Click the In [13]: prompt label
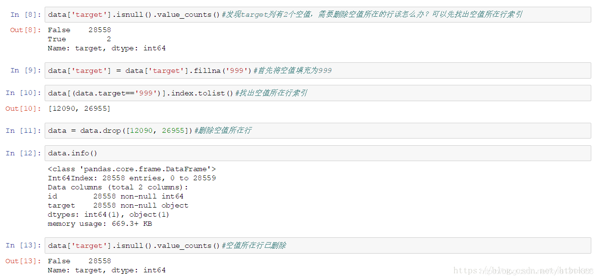Viewport: 598px width, 280px height. [24, 245]
